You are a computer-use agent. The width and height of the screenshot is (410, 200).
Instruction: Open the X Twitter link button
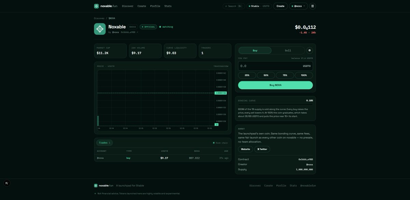click(x=262, y=149)
